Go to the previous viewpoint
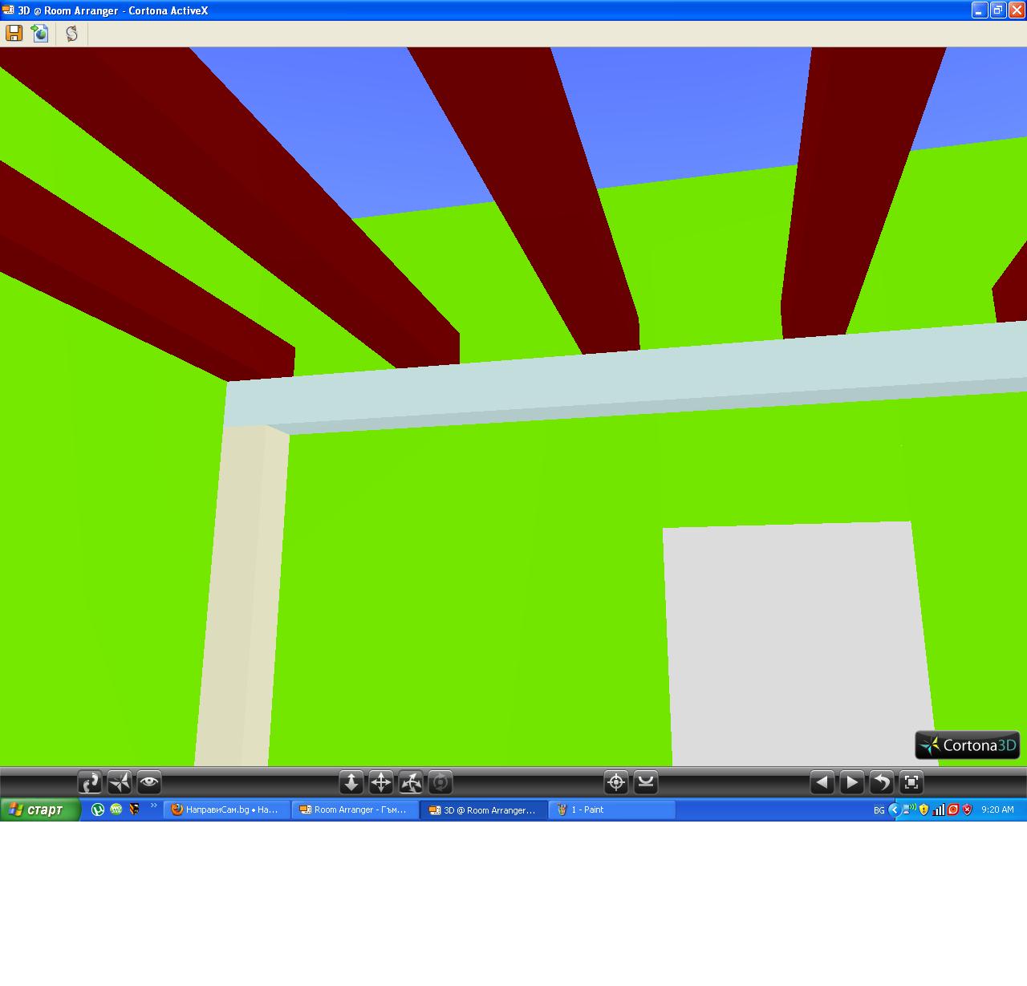The image size is (1027, 986). pos(822,782)
